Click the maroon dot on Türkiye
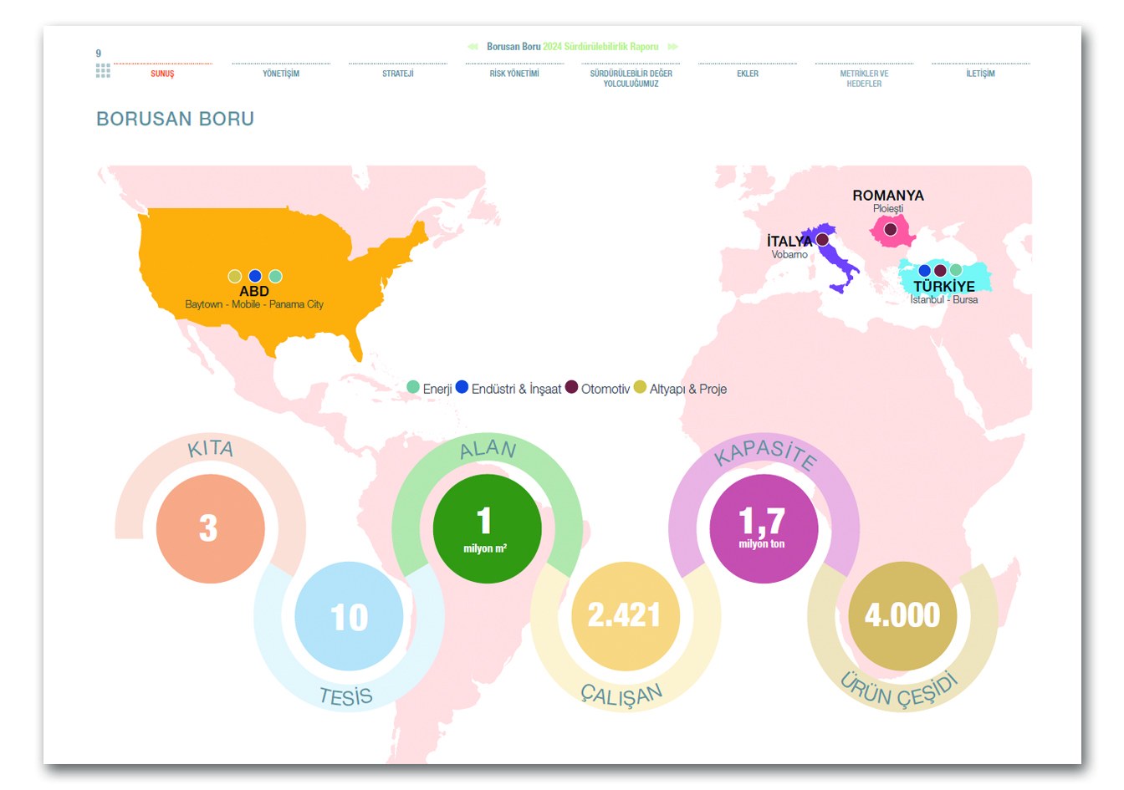The width and height of the screenshot is (1124, 790). [940, 270]
